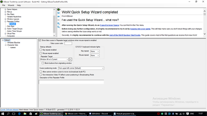Click the Bluetooth icon in the system tray
207x116 pixels.
173,114
